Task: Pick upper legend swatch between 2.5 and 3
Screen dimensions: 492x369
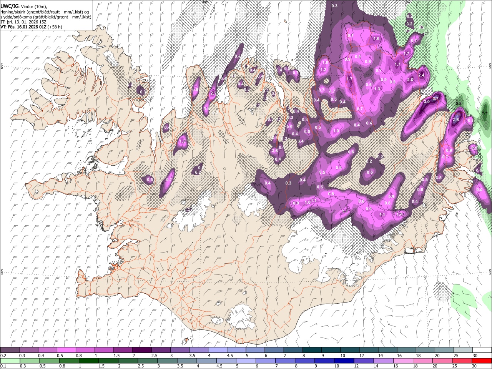Action: pyautogui.click(x=160, y=350)
